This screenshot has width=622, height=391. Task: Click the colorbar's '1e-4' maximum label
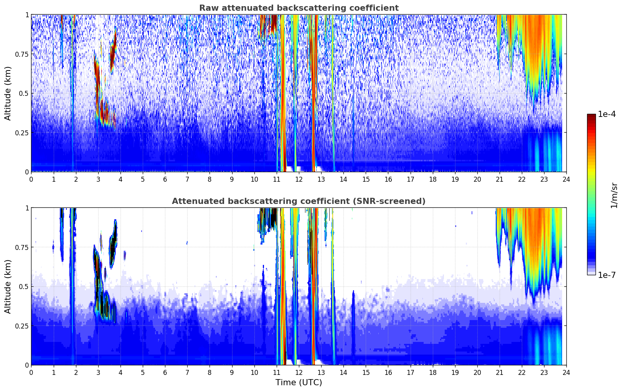(607, 114)
